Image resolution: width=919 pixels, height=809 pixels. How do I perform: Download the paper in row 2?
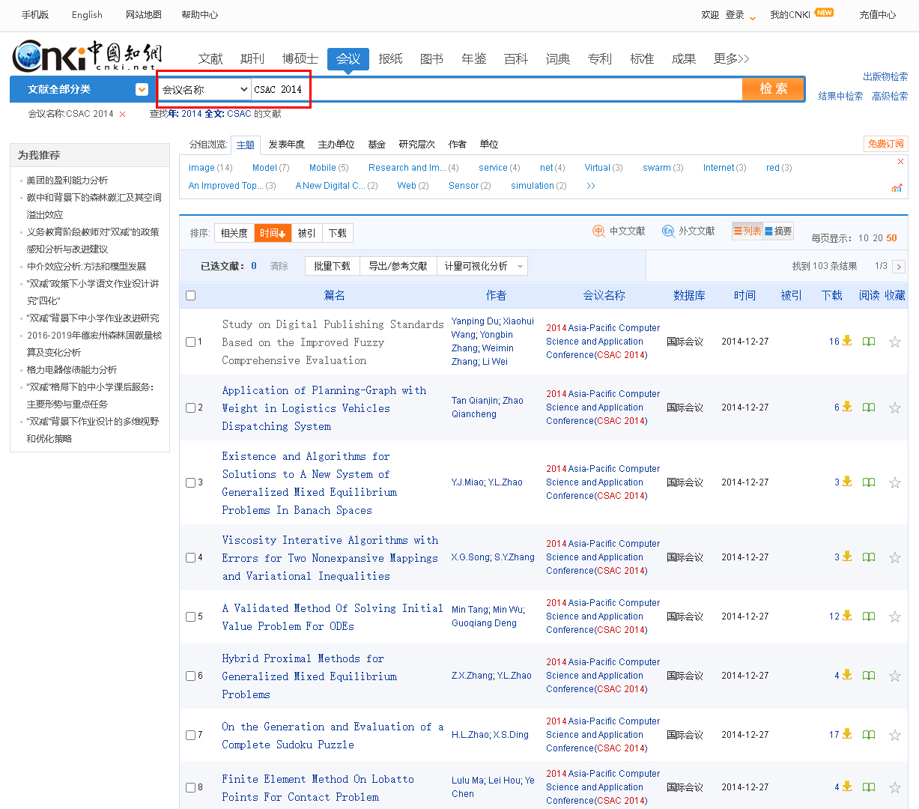tap(847, 407)
